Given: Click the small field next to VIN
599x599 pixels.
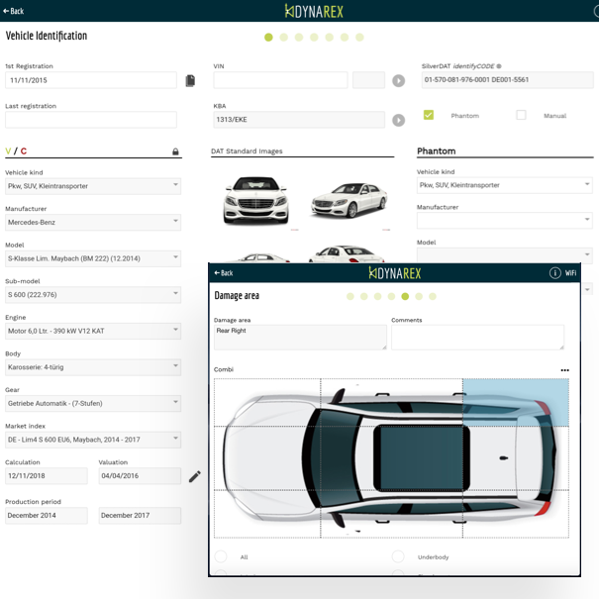Looking at the screenshot, I should tap(368, 80).
